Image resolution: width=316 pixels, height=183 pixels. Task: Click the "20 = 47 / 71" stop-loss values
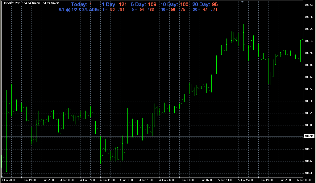point(205,10)
